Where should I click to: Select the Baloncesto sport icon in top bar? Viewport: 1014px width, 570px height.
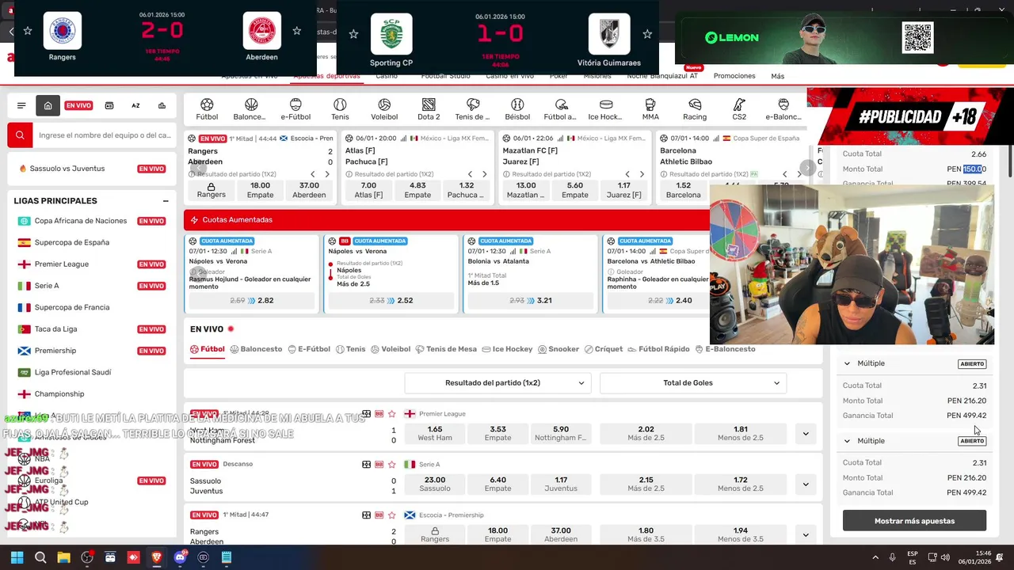pyautogui.click(x=250, y=109)
